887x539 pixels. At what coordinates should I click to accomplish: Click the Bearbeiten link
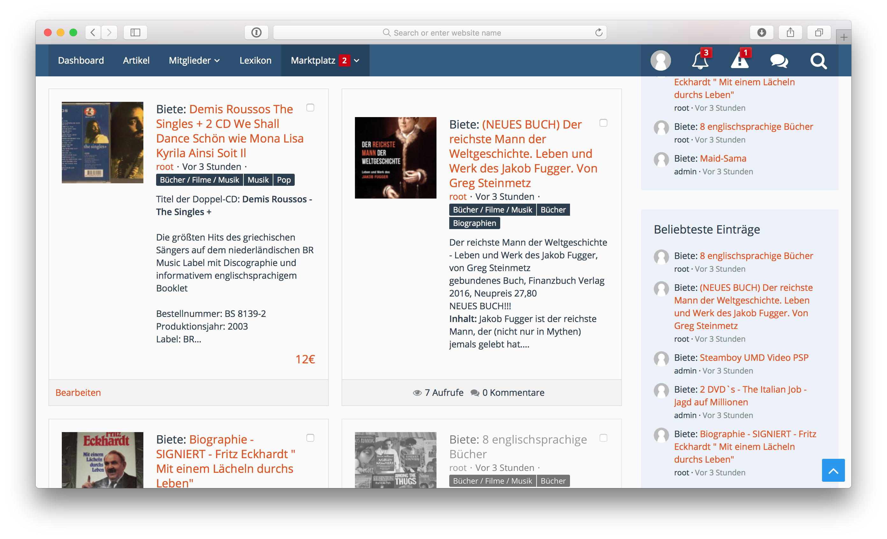[78, 392]
